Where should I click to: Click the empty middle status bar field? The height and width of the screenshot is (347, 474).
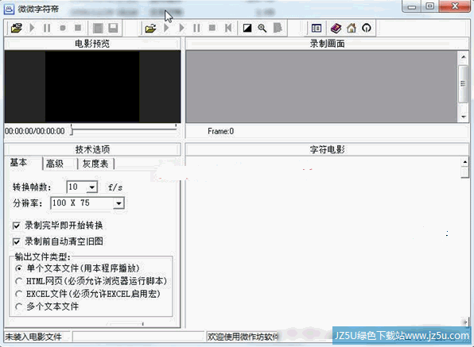click(x=138, y=337)
